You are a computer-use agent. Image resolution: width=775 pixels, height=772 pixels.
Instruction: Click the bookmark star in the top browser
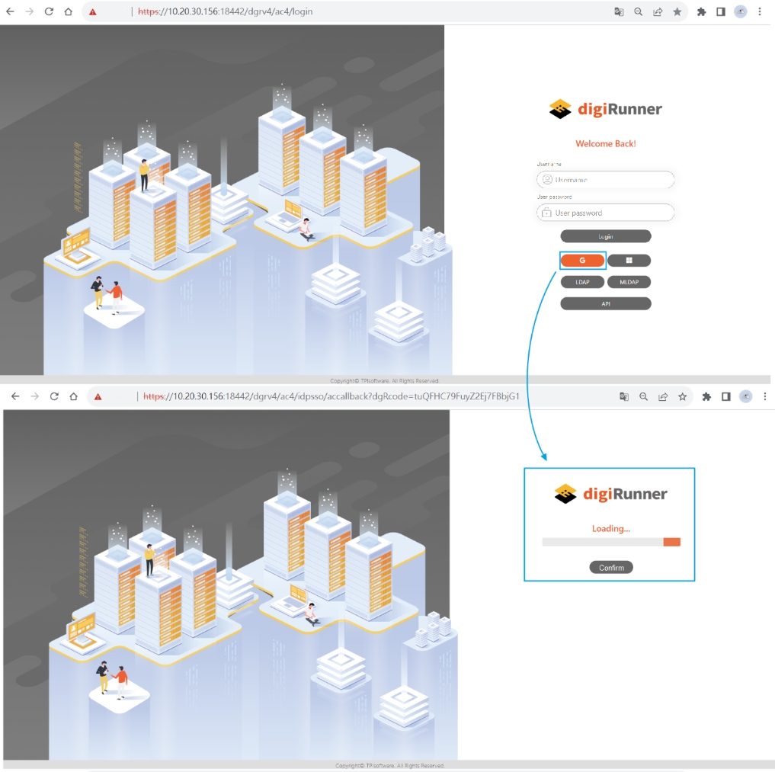pyautogui.click(x=677, y=12)
